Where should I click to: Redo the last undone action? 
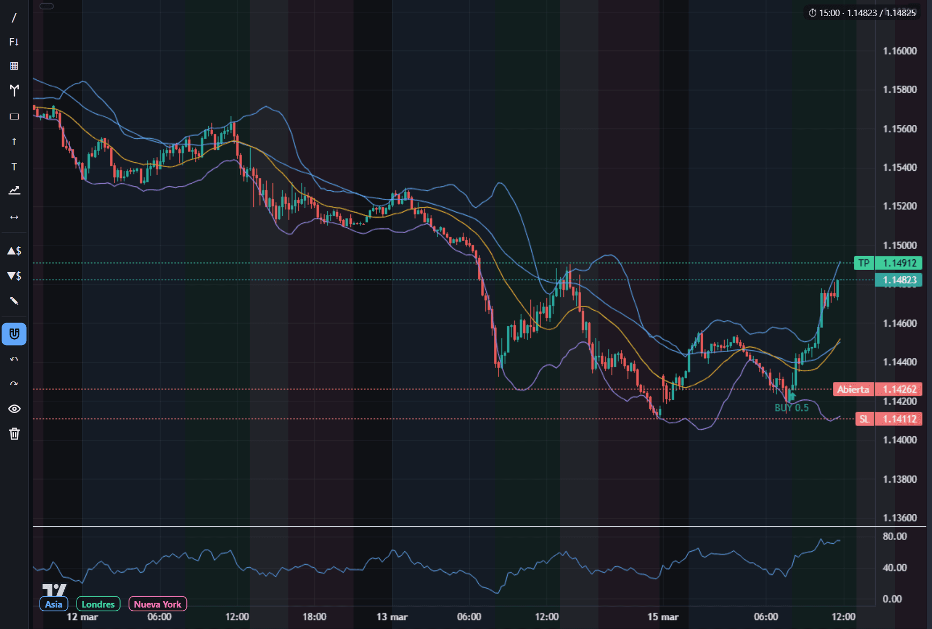point(14,384)
